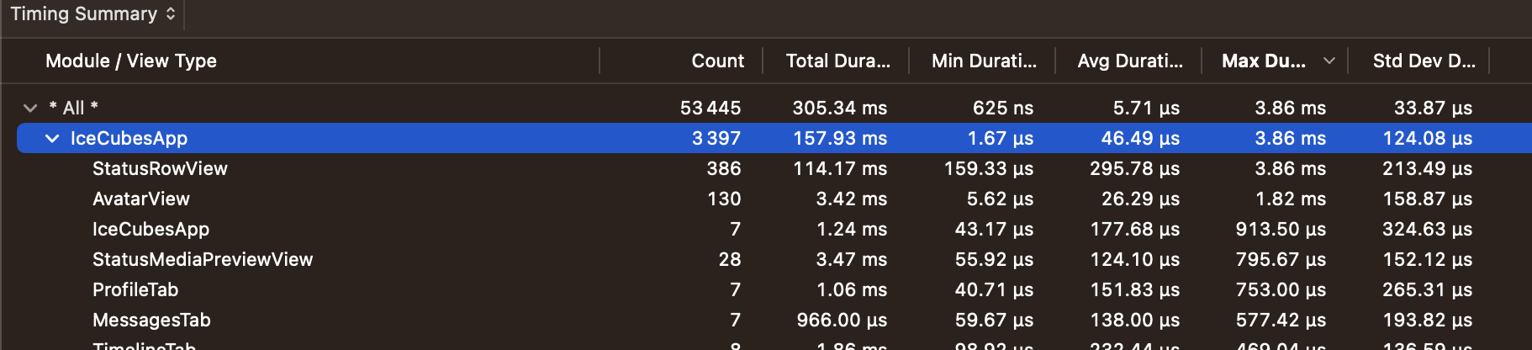
Task: Click the 158.87 µs std dev value
Action: point(1427,199)
